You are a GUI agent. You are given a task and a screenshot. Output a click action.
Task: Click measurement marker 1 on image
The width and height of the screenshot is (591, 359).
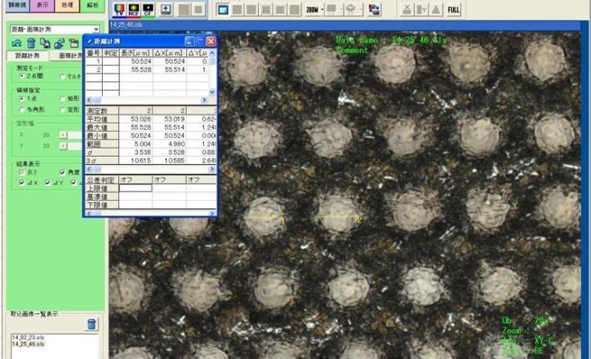[x=282, y=221]
